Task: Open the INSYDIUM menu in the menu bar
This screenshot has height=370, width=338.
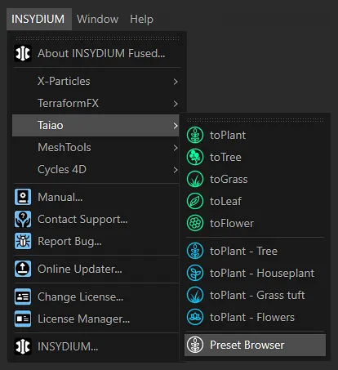Action: pyautogui.click(x=39, y=19)
